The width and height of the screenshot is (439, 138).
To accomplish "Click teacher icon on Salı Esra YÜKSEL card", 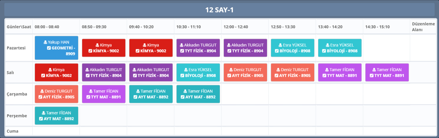I will 186,70.
